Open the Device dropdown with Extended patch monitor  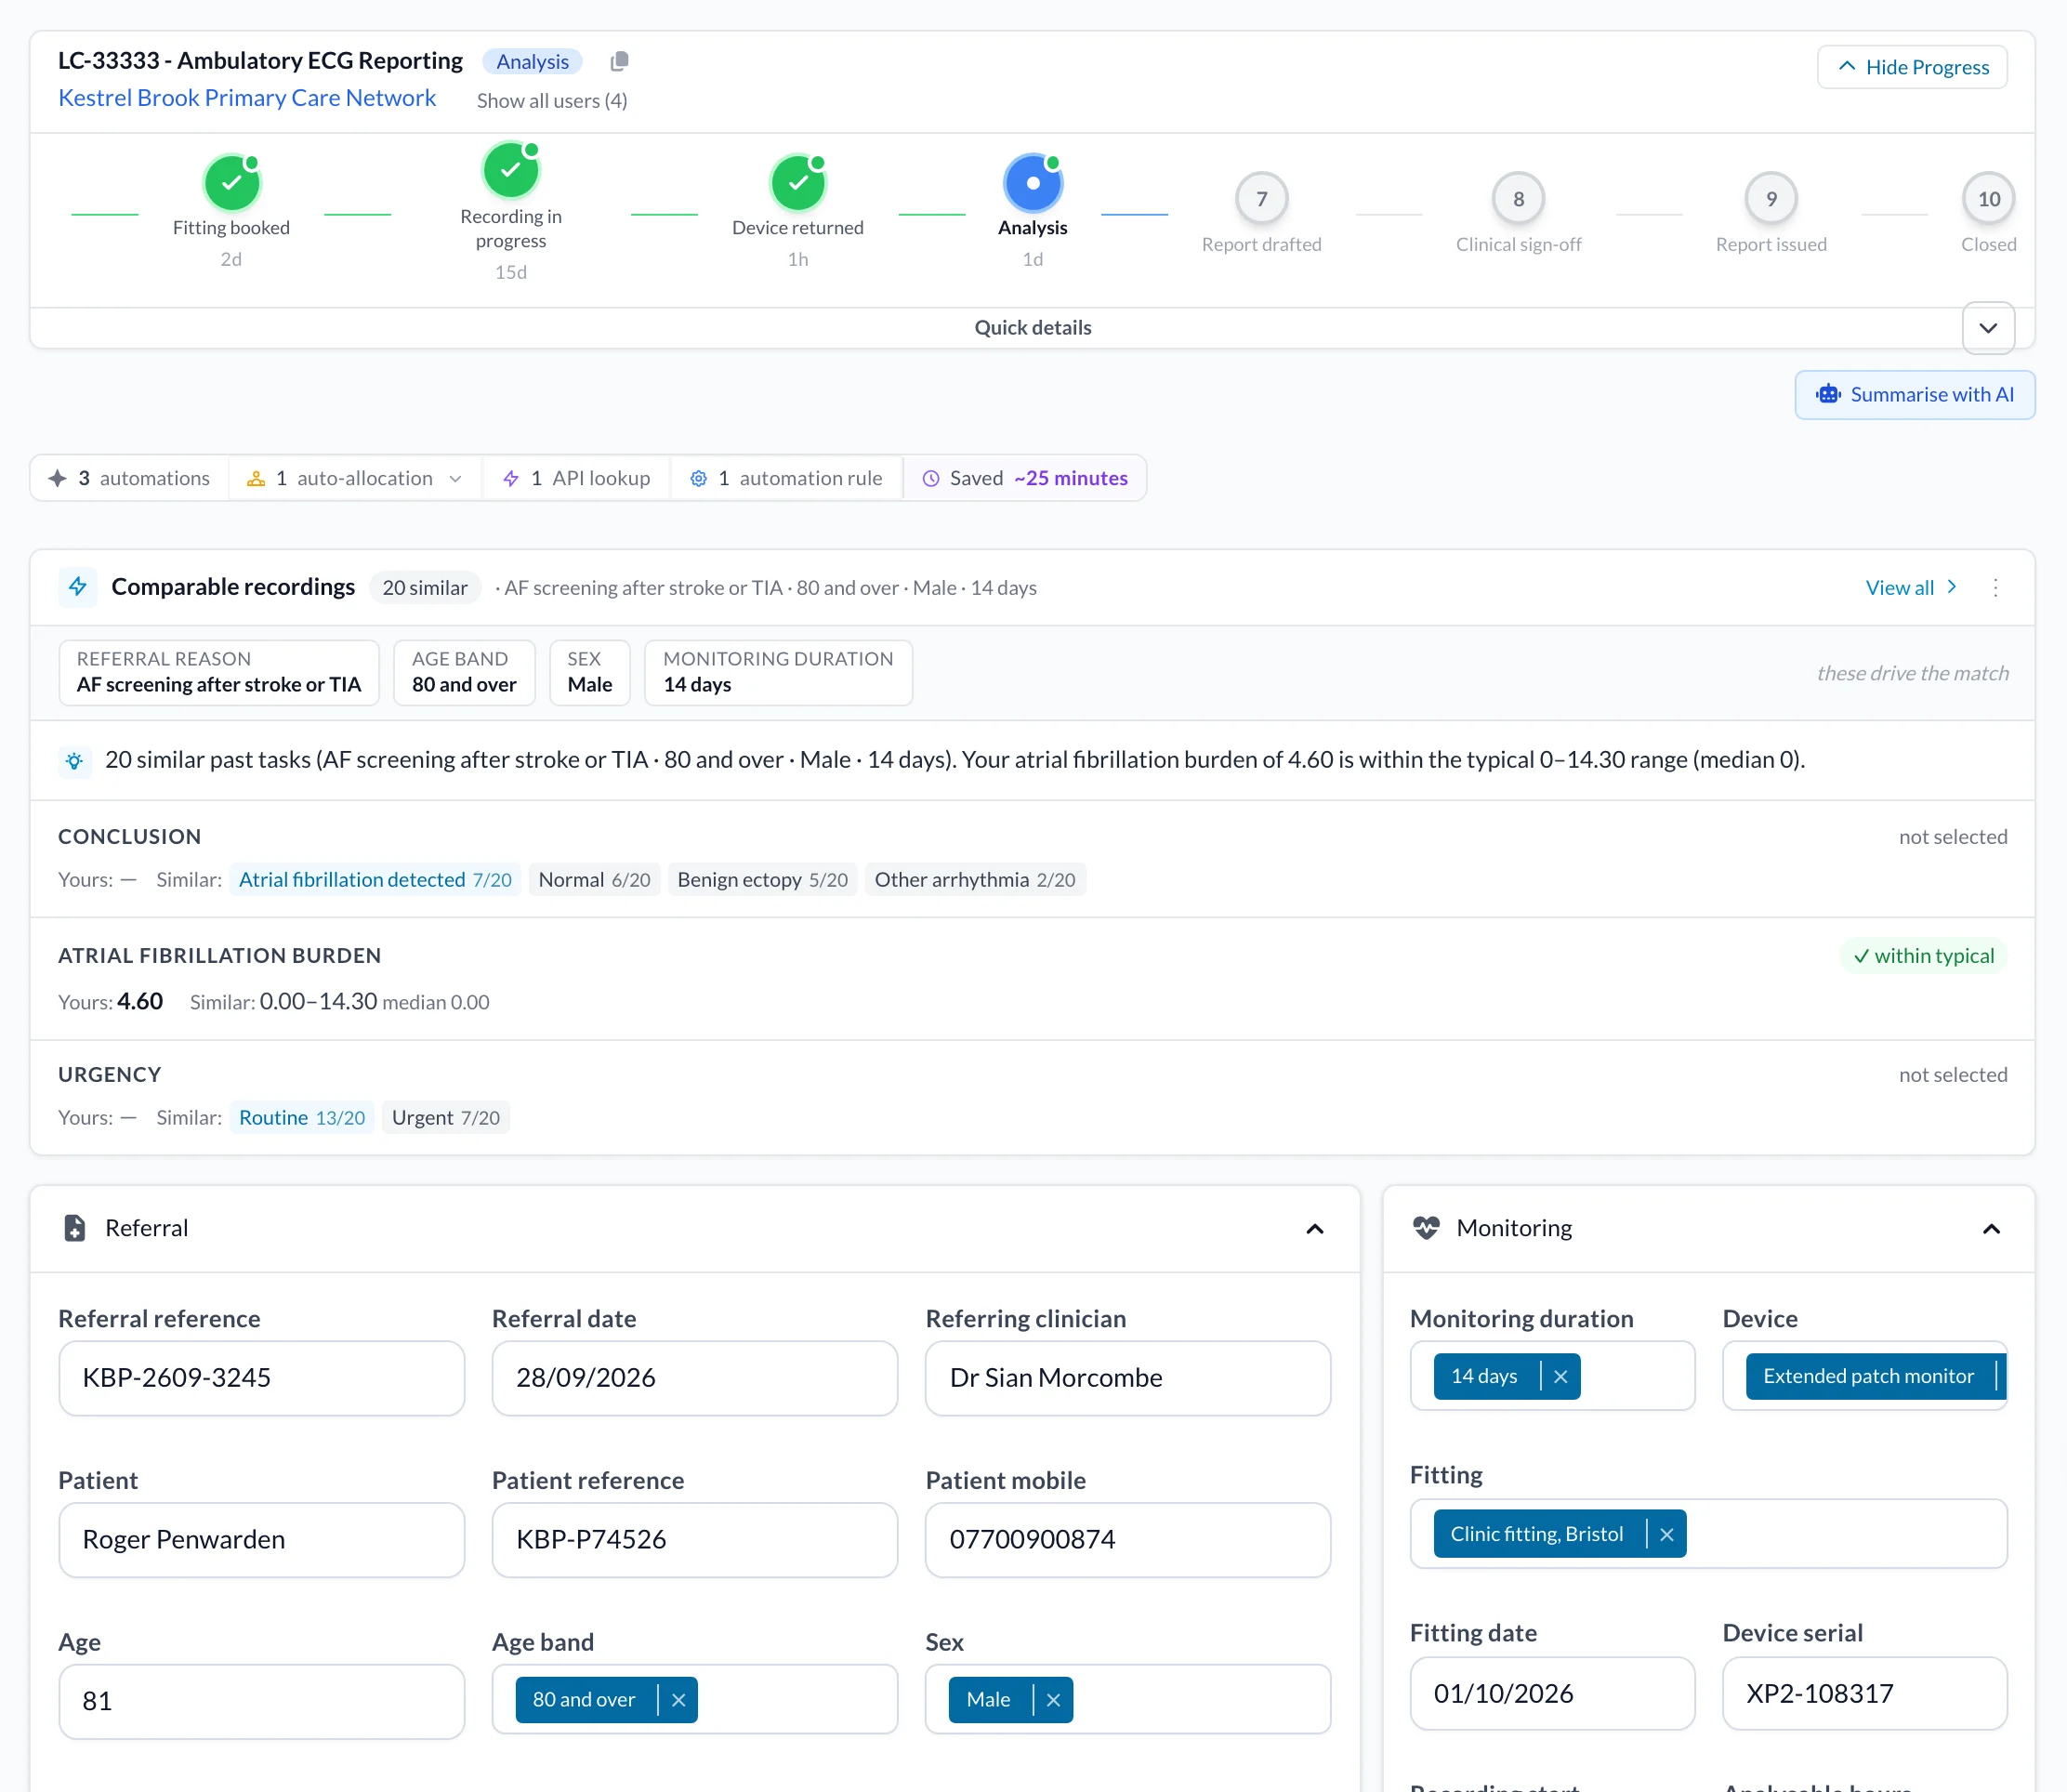pyautogui.click(x=1864, y=1377)
